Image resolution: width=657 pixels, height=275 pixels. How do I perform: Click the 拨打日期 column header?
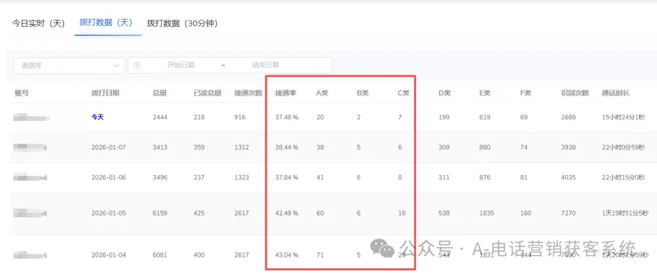pos(105,93)
